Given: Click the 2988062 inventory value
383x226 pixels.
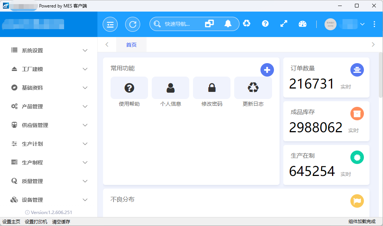Looking at the screenshot, I should click(x=316, y=127).
